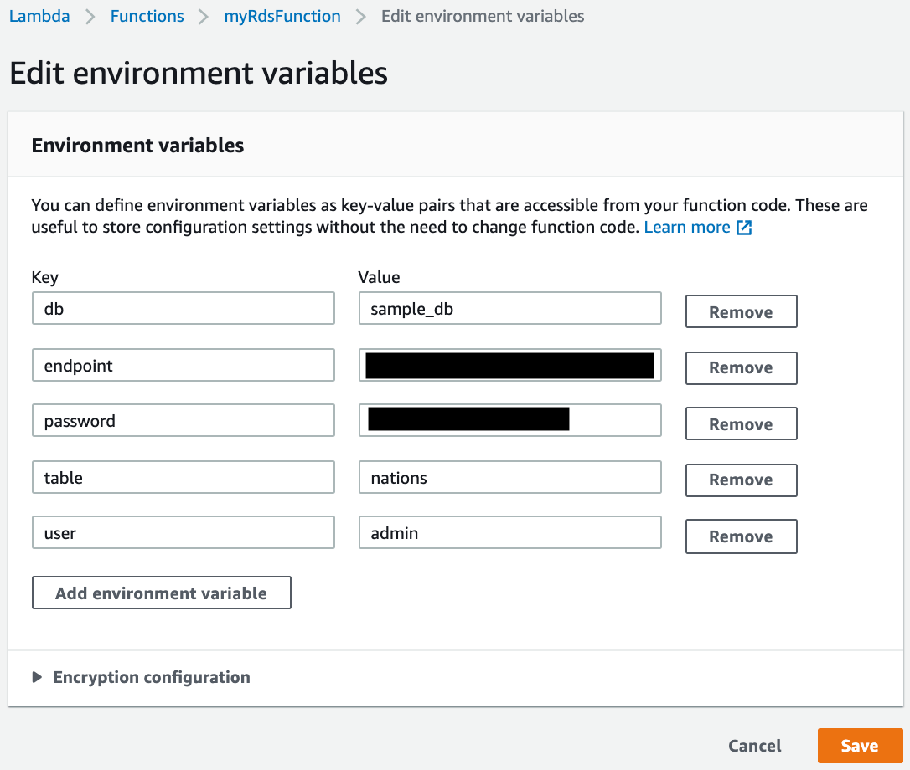Image resolution: width=910 pixels, height=770 pixels.
Task: Click the endpoint key input field
Action: 183,364
